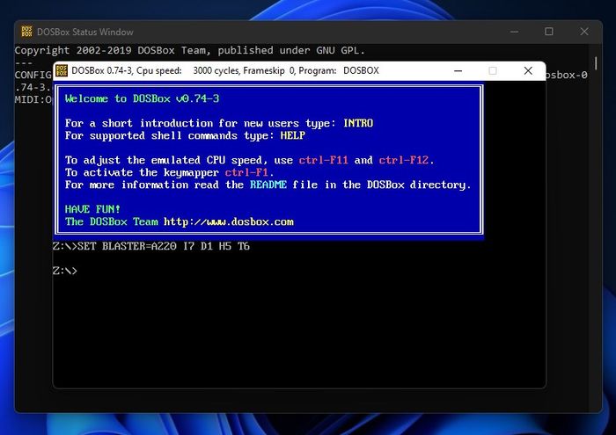Close the DOSBox Status Window
The height and width of the screenshot is (435, 616).
pyautogui.click(x=584, y=32)
